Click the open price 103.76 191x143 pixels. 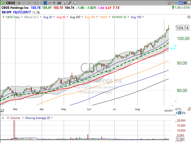click(x=36, y=8)
